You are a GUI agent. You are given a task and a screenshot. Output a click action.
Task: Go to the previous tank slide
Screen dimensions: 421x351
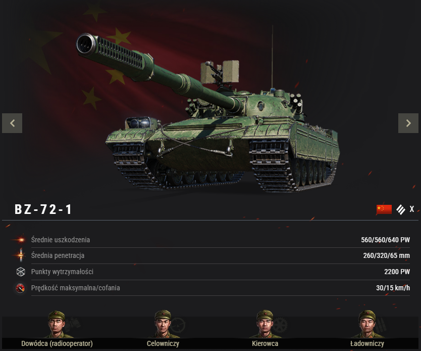tap(12, 123)
